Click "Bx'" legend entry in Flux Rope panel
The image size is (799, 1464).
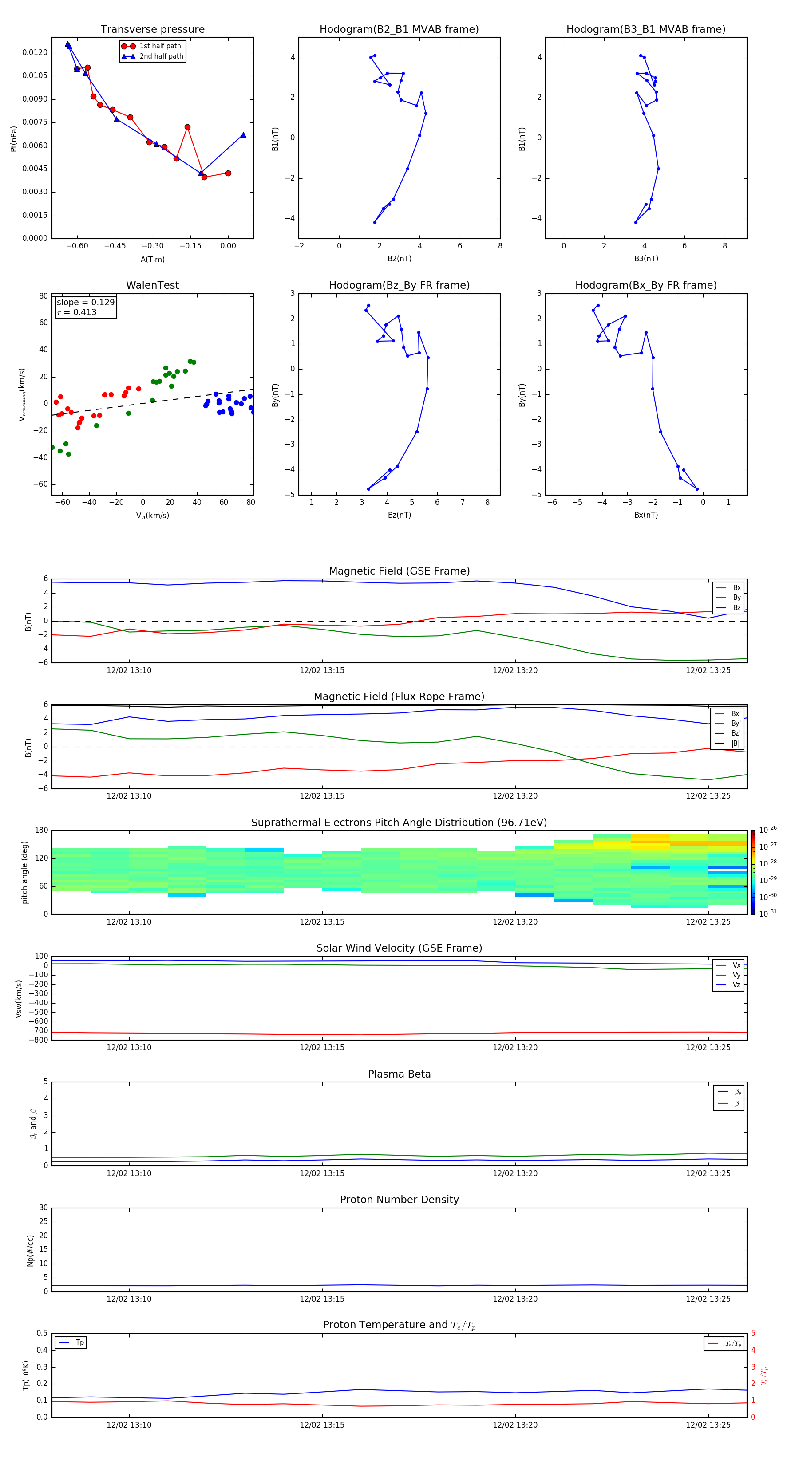pos(728,714)
